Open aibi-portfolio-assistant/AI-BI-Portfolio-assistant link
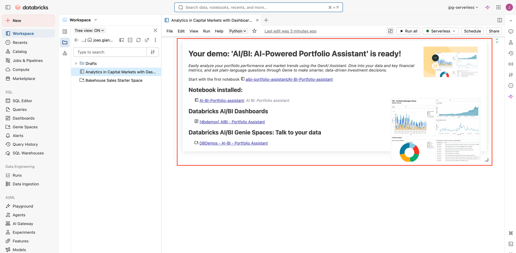The image size is (516, 253). tap(289, 79)
